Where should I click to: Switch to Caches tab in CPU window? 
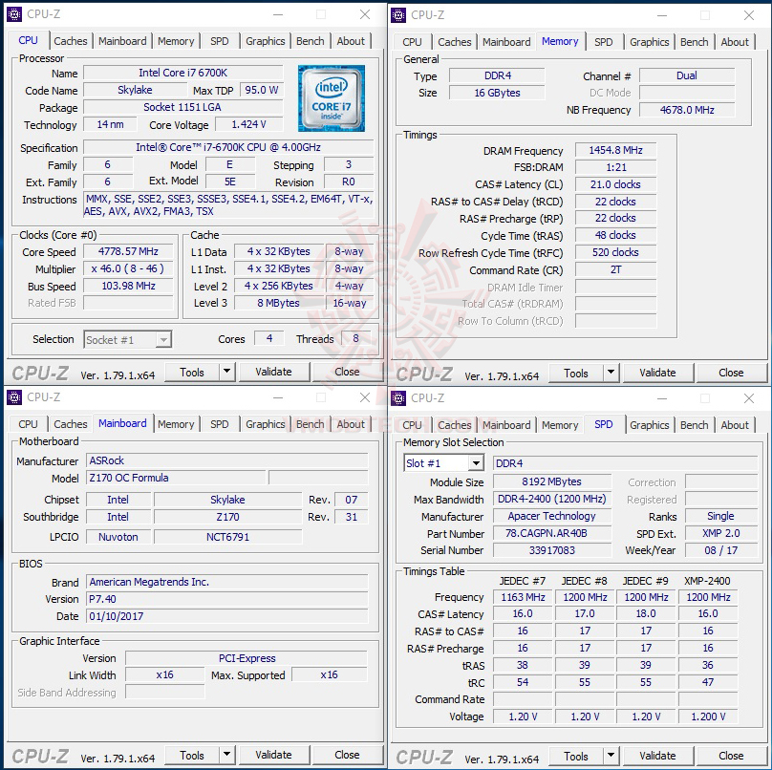coord(71,41)
